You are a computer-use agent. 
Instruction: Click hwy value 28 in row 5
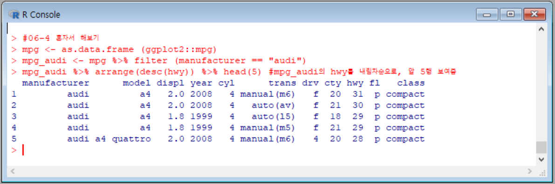click(x=358, y=139)
